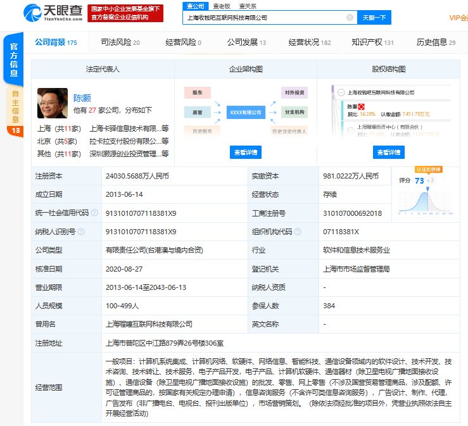Select registered capital 24030.5688万人民币
Screen dimensions: 468x426
[x=137, y=176]
